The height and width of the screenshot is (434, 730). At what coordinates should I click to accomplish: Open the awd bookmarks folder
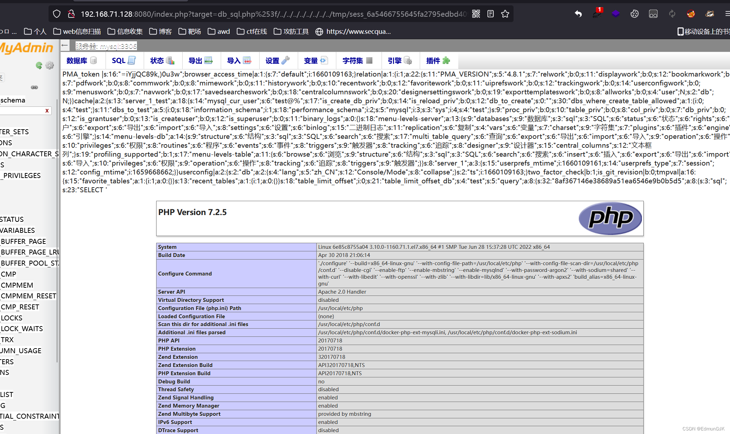219,31
